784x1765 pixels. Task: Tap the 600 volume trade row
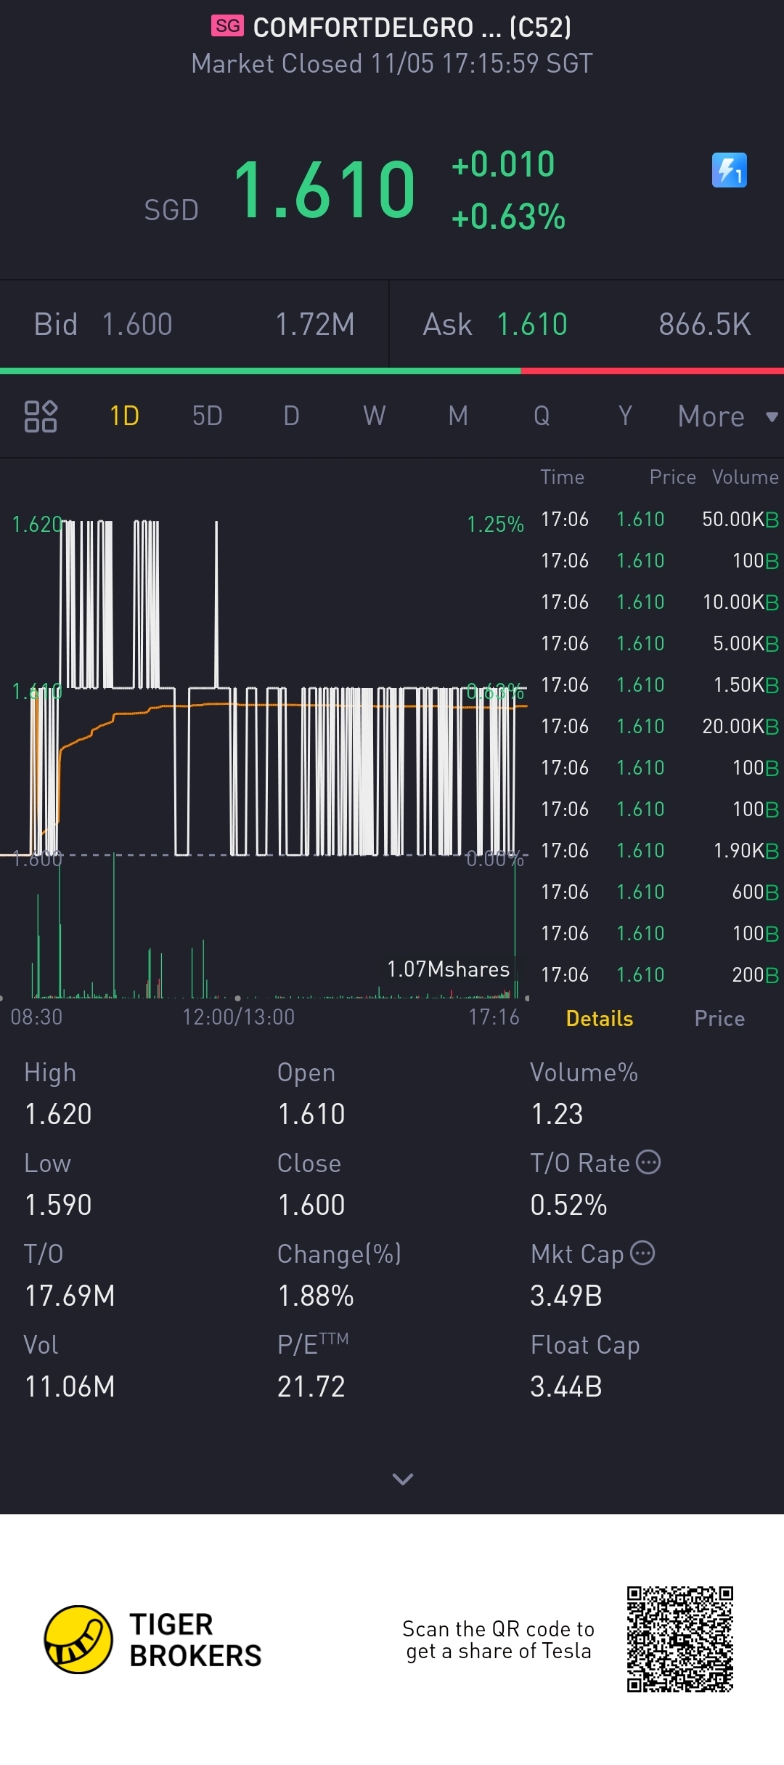tap(660, 892)
